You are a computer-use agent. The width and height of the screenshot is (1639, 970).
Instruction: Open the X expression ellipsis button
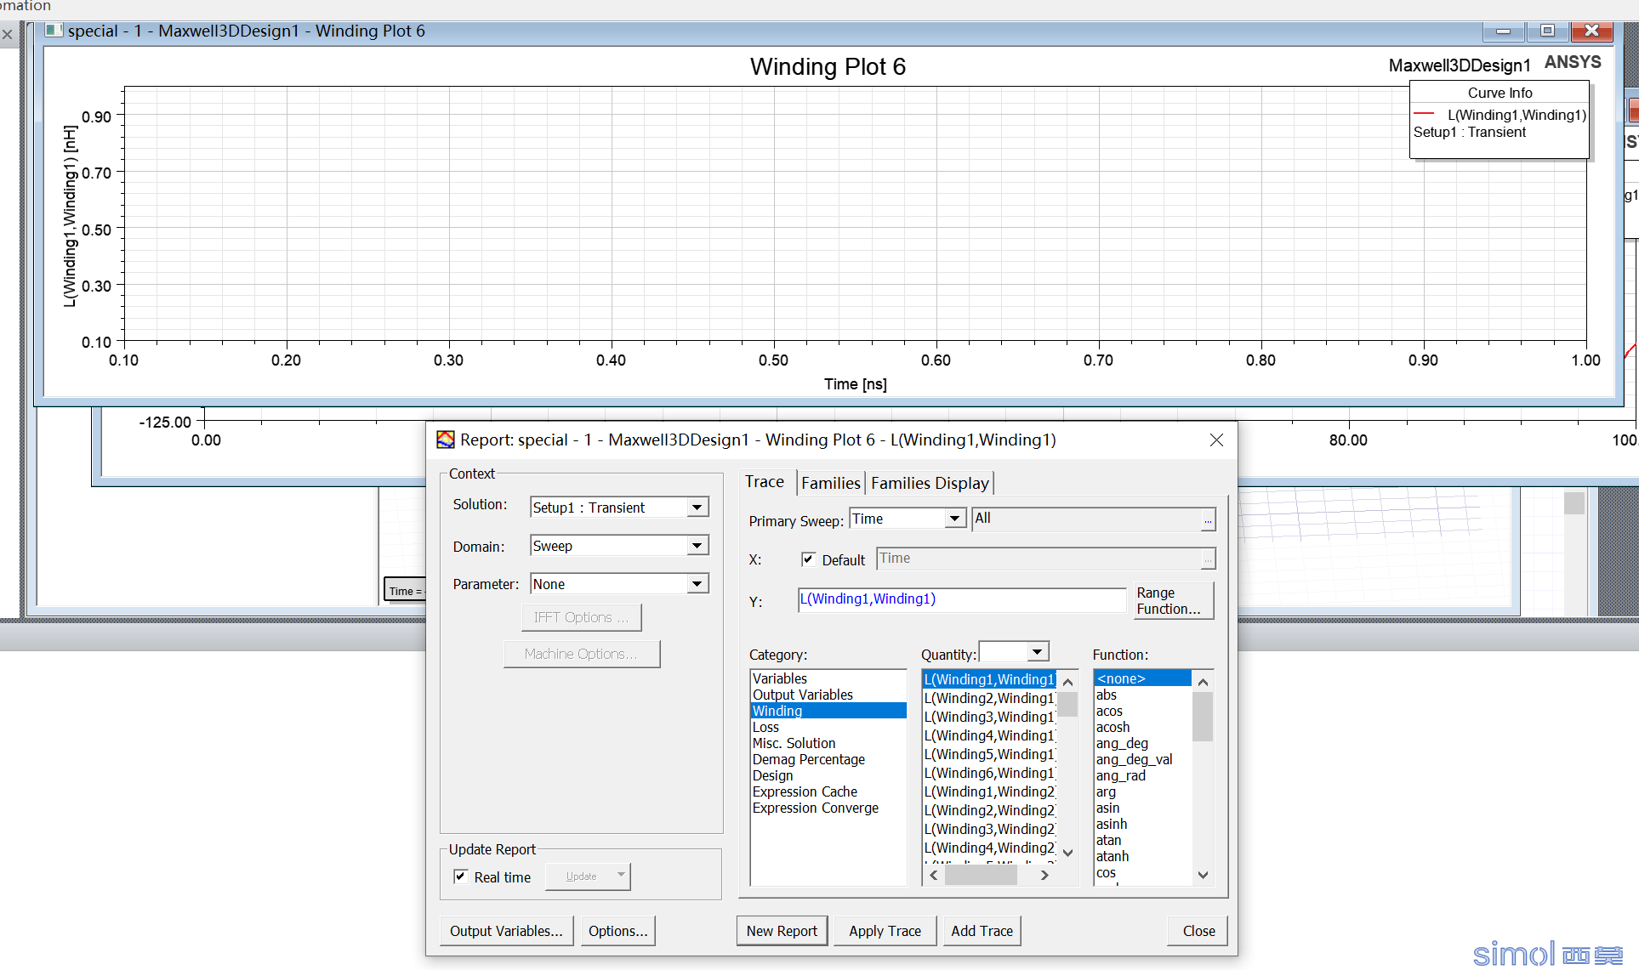(1208, 559)
